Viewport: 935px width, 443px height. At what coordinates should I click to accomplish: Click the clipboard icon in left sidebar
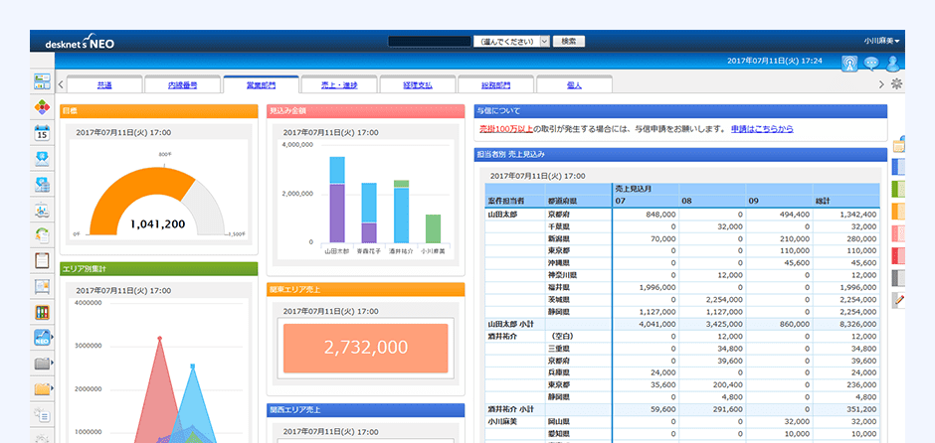pyautogui.click(x=42, y=260)
